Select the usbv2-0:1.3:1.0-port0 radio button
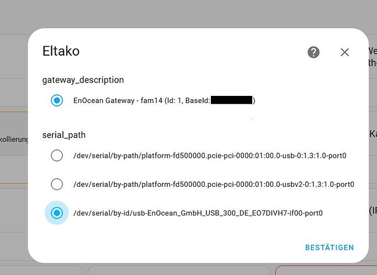Image resolution: width=377 pixels, height=275 pixels. coord(57,184)
